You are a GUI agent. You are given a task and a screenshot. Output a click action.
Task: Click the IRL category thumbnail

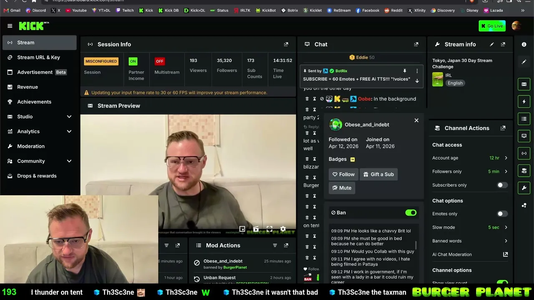(438, 79)
